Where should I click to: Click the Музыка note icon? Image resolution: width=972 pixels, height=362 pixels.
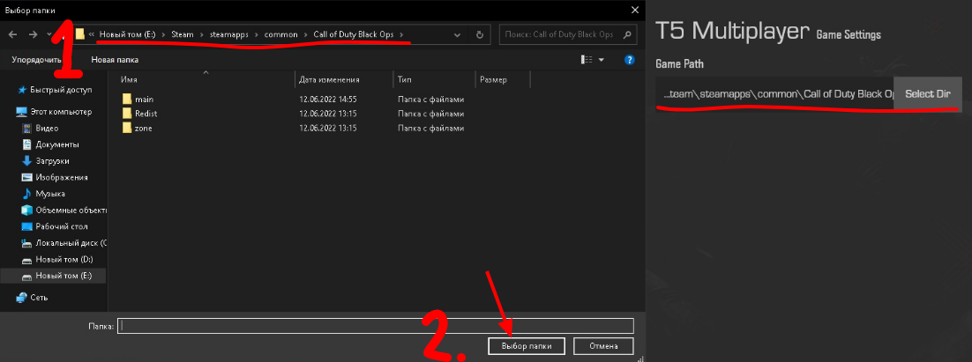coord(26,194)
